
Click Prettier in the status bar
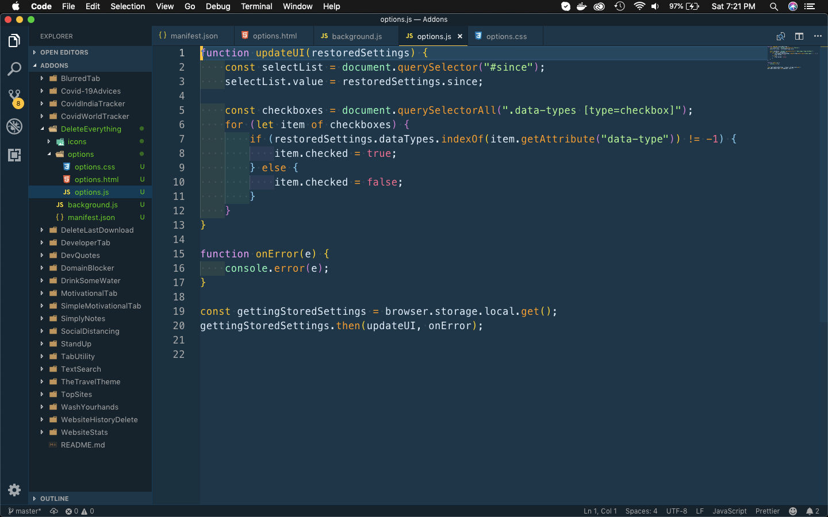point(768,511)
